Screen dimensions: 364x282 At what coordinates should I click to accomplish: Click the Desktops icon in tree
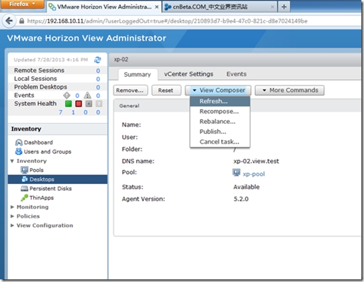[x=25, y=179]
